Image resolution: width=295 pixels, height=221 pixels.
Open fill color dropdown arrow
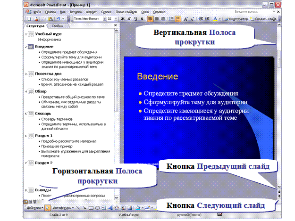click(143, 208)
